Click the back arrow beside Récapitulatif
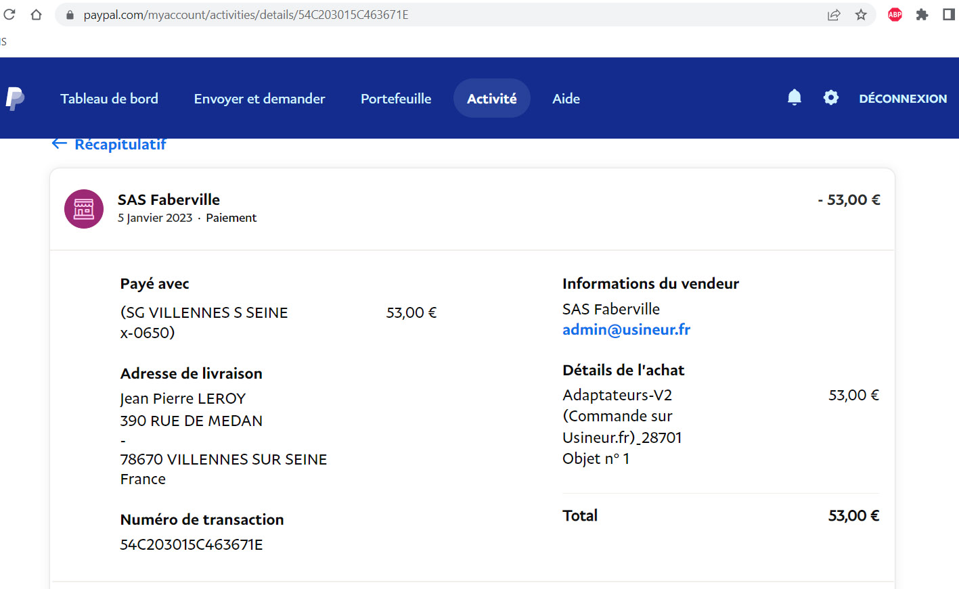 pos(60,143)
